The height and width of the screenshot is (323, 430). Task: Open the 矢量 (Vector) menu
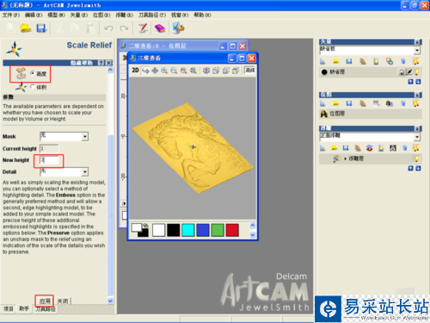(79, 15)
